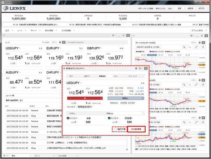
Task: Open gear settings of USD/JPY chart panel
Action: click(x=200, y=43)
